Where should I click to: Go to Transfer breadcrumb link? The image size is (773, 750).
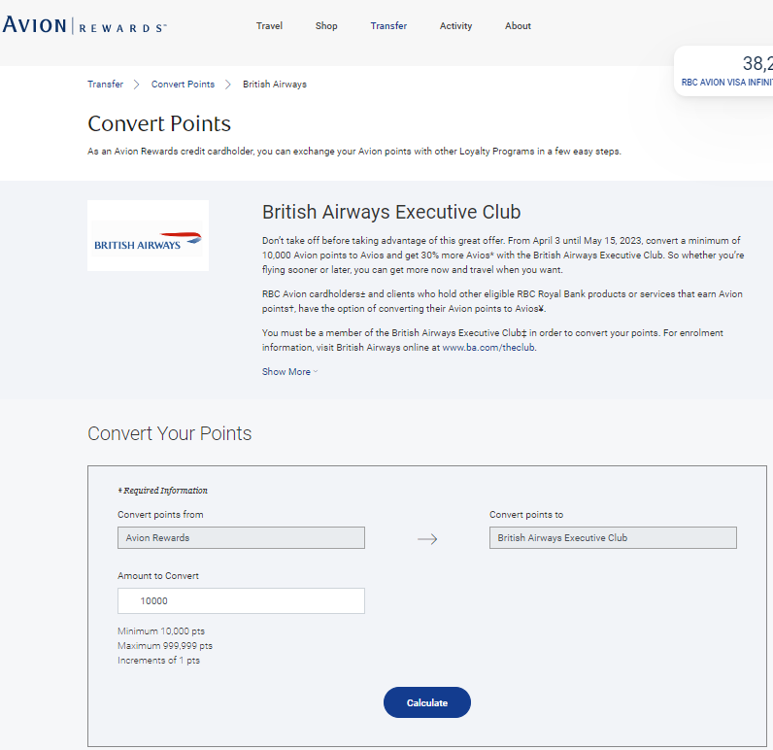pos(105,85)
